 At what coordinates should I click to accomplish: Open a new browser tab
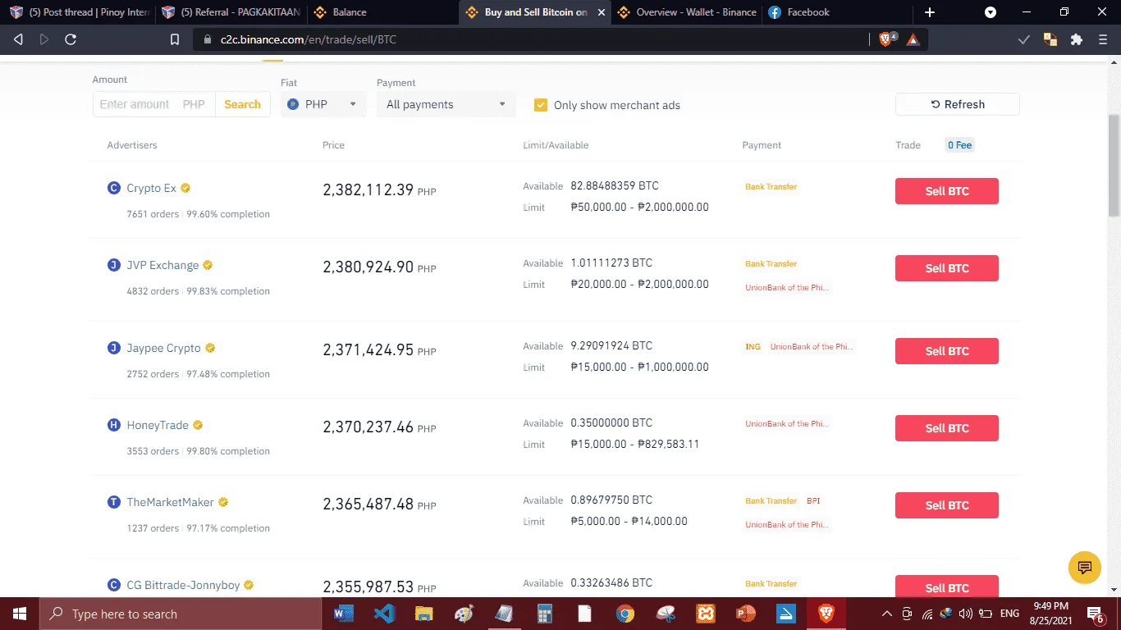click(930, 12)
